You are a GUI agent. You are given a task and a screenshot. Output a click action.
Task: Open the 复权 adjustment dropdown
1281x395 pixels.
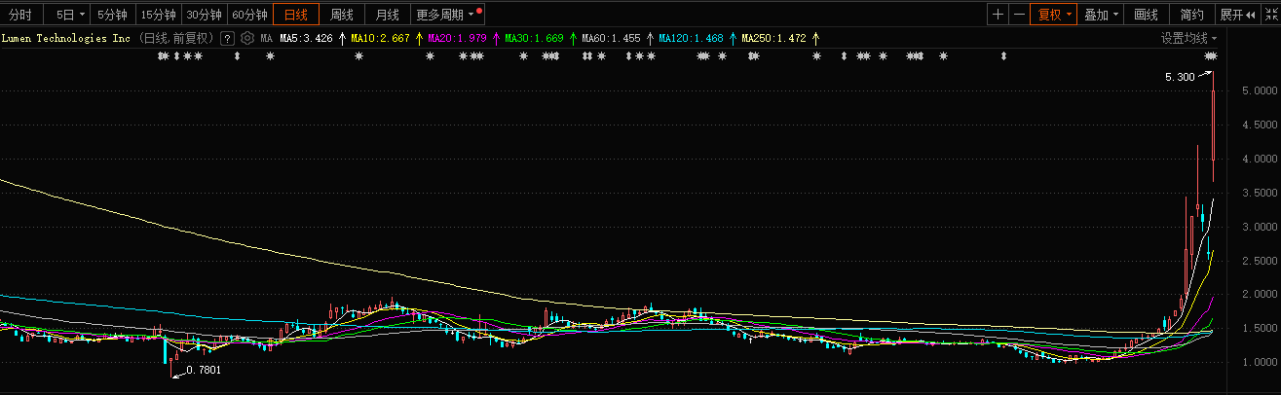click(1054, 15)
